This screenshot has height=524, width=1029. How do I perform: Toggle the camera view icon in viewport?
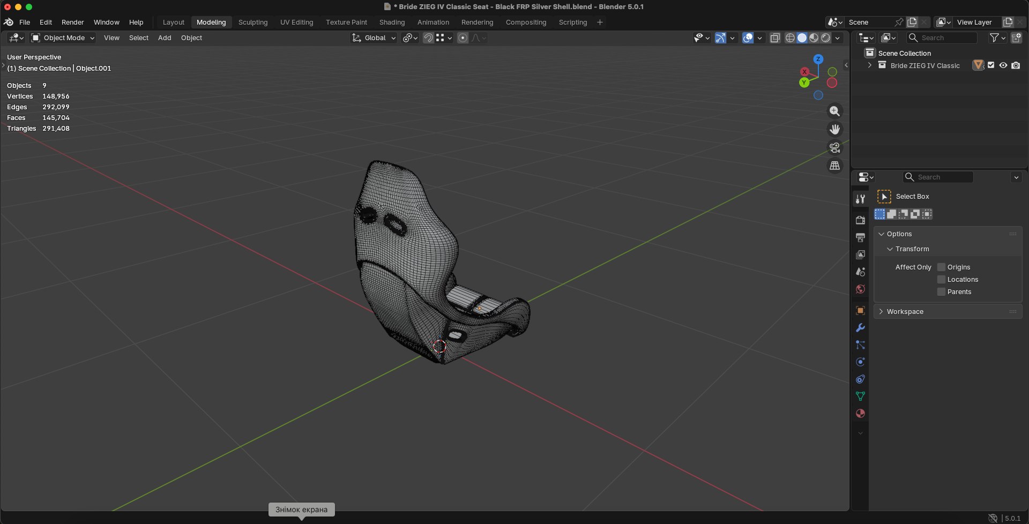coord(834,147)
